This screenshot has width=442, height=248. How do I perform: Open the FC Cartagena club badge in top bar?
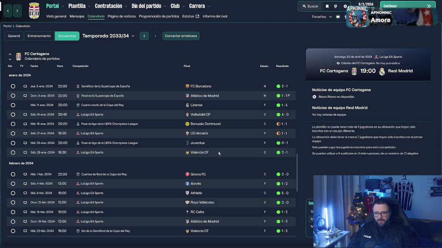click(x=34, y=11)
